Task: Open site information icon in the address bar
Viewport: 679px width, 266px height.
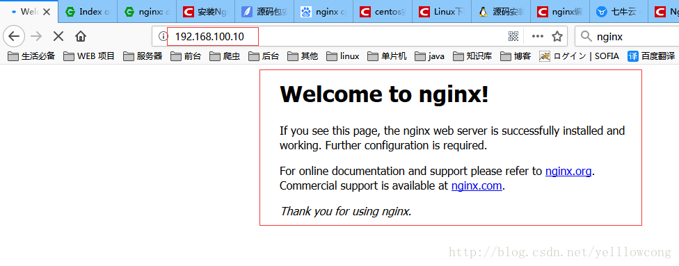Action: coord(163,36)
